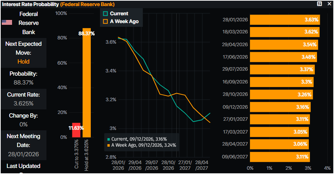
Task: Select the 09/06/2027 bar showing 3.11%
Action: pos(280,156)
